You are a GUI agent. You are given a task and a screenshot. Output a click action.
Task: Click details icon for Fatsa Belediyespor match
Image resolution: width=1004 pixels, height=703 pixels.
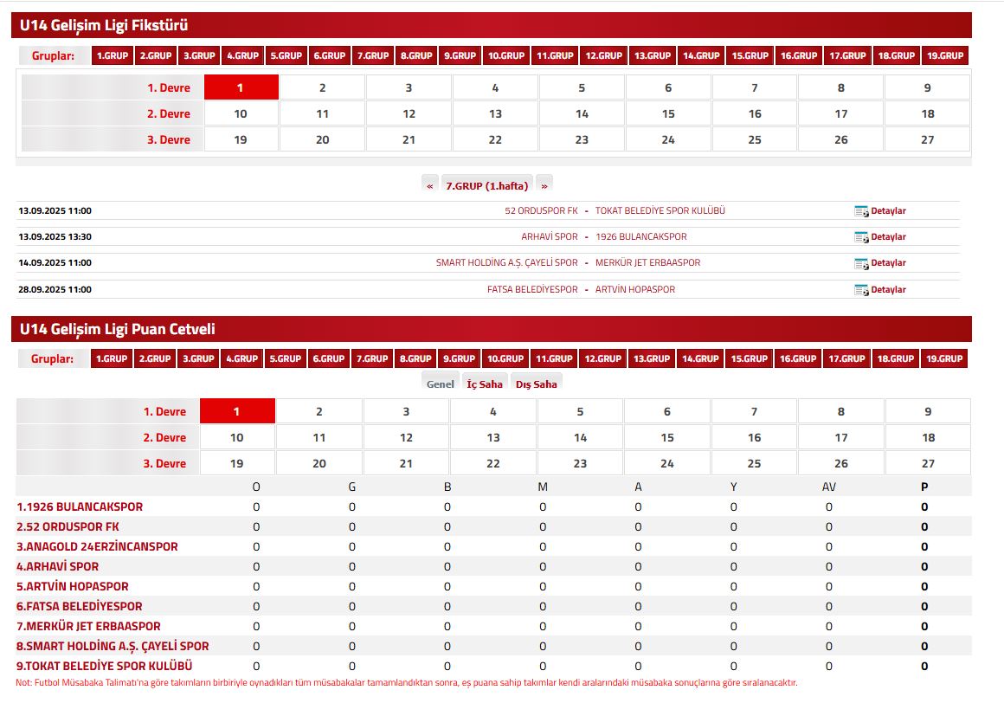861,290
